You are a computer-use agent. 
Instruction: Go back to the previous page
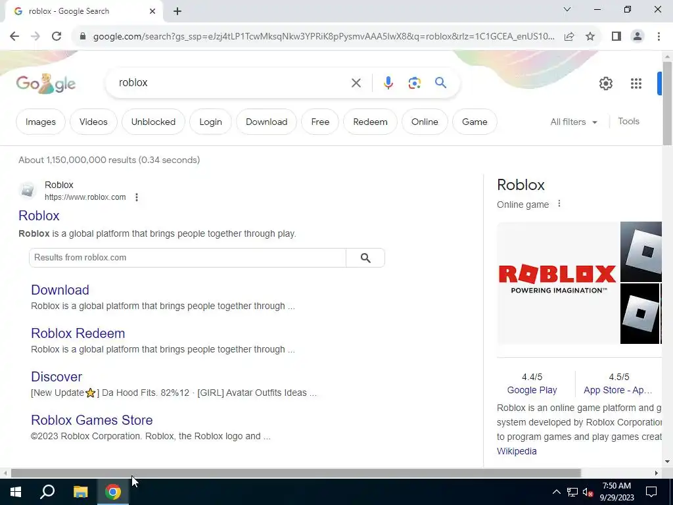(14, 36)
